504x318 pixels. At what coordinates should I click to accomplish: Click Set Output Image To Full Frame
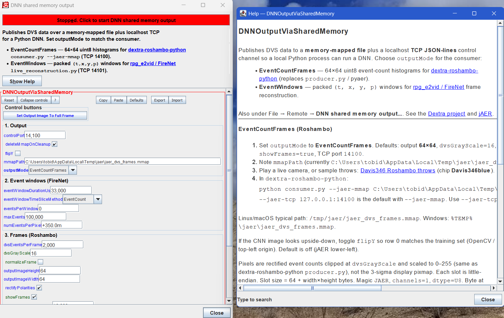point(45,116)
